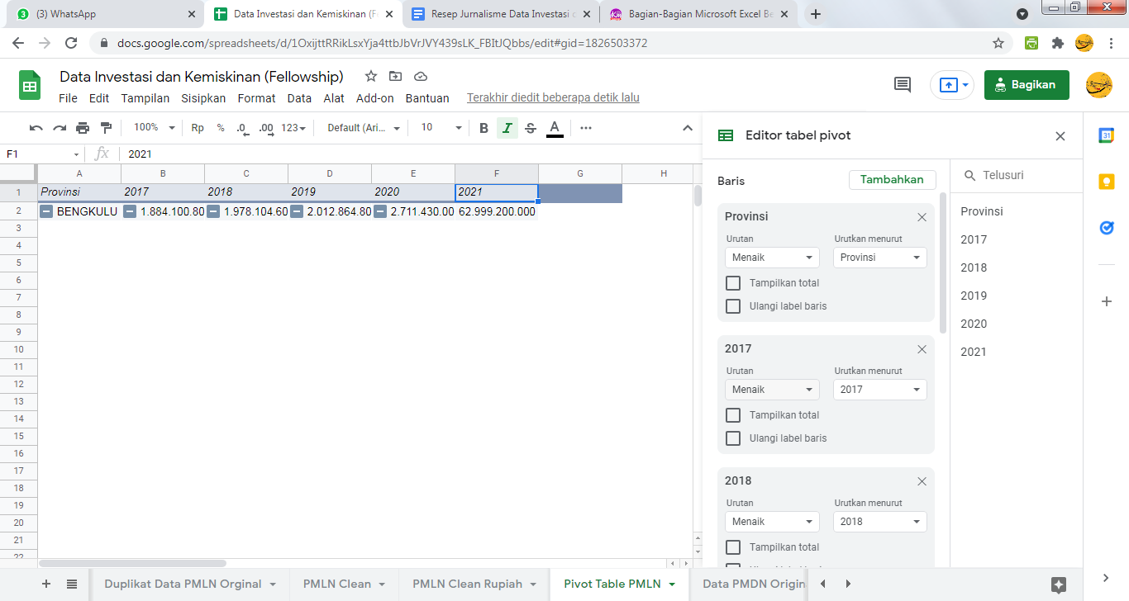
Task: Open the comment history icon
Action: (x=903, y=84)
